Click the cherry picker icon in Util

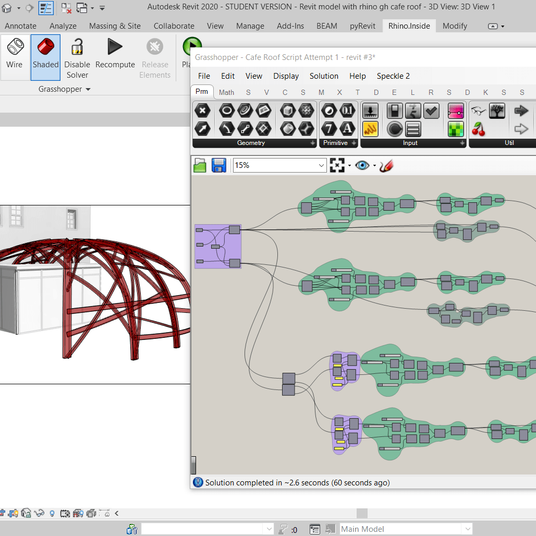tap(478, 128)
